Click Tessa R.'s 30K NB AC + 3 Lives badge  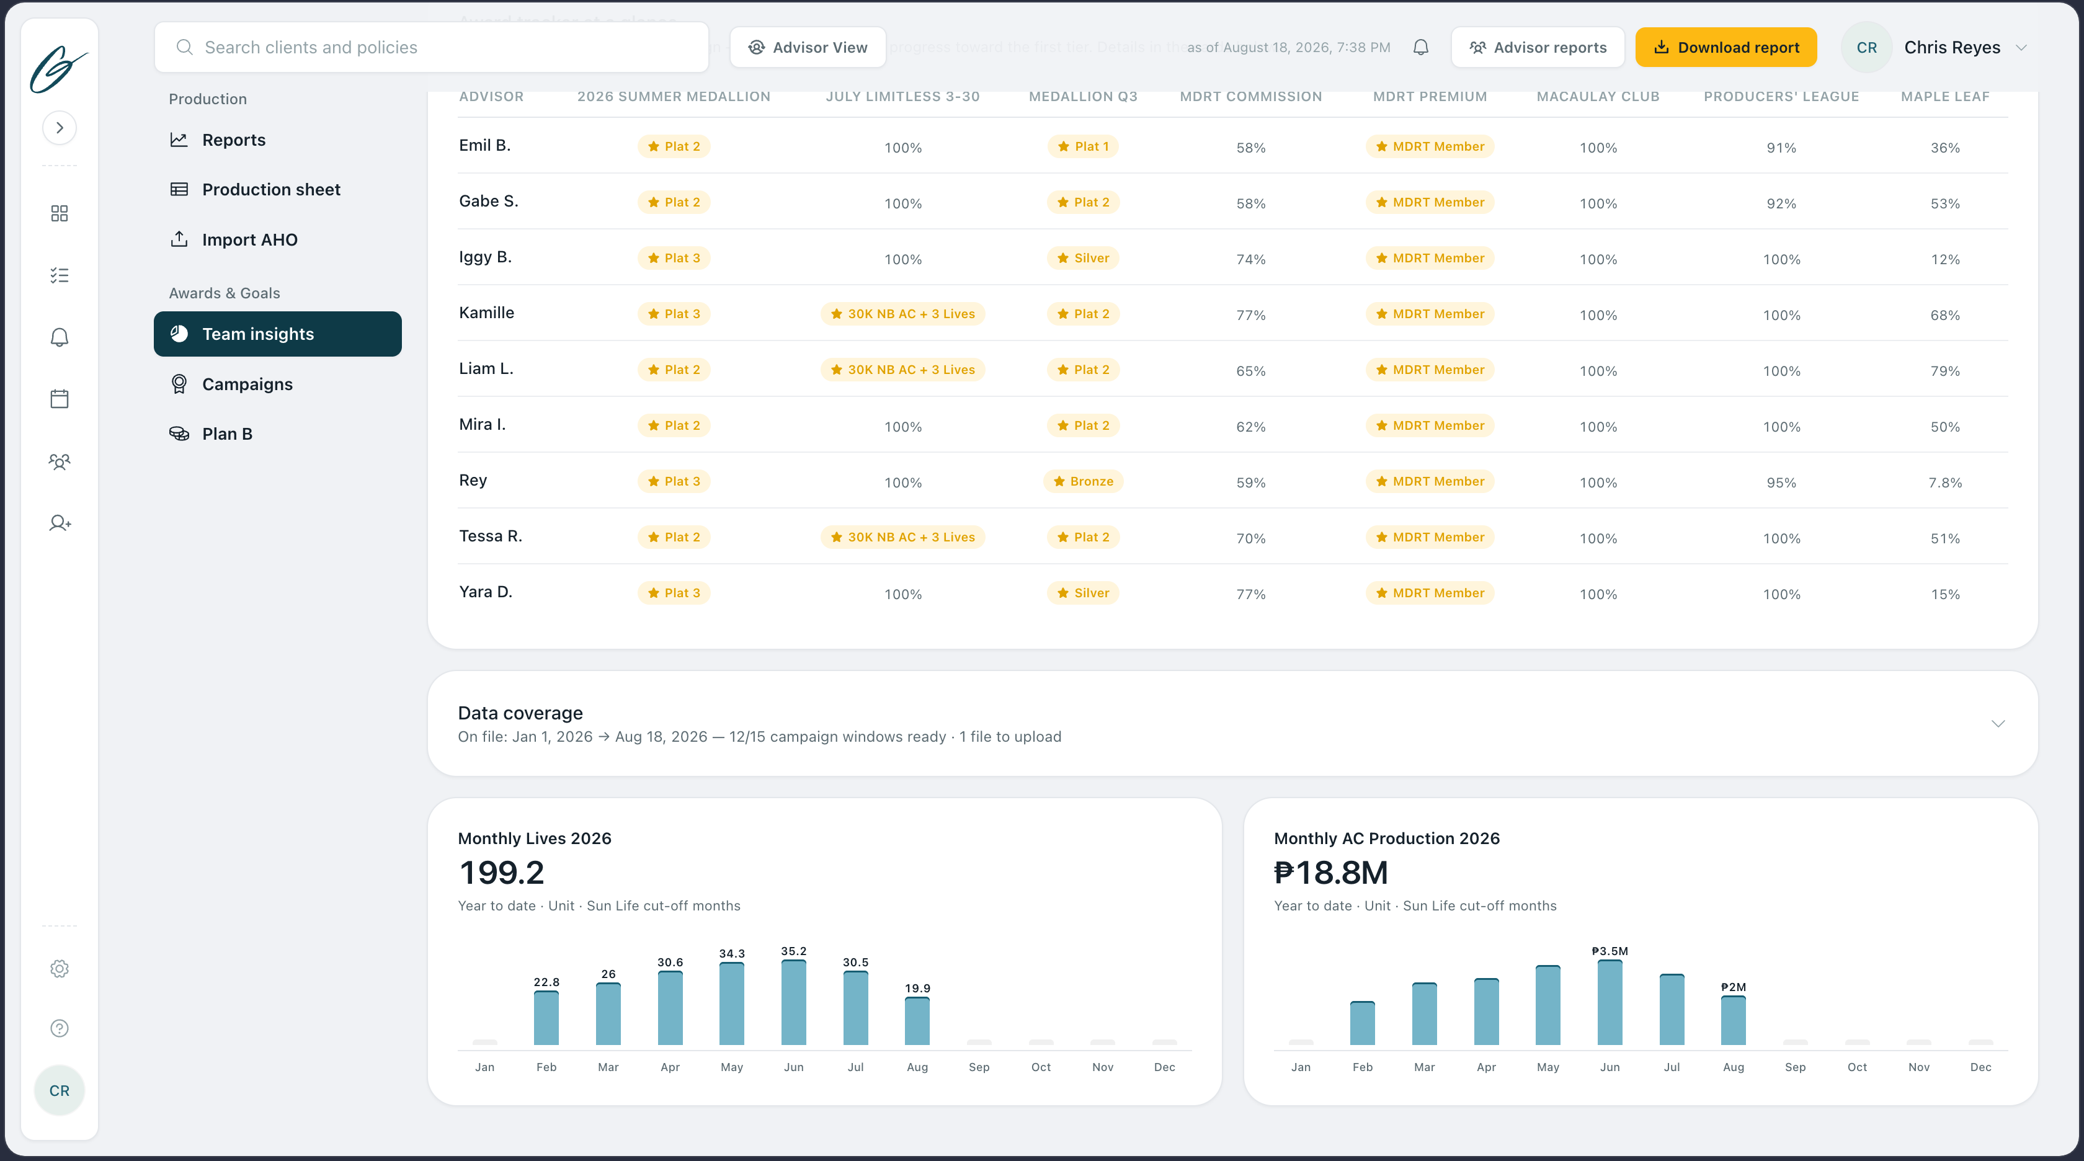tap(902, 537)
